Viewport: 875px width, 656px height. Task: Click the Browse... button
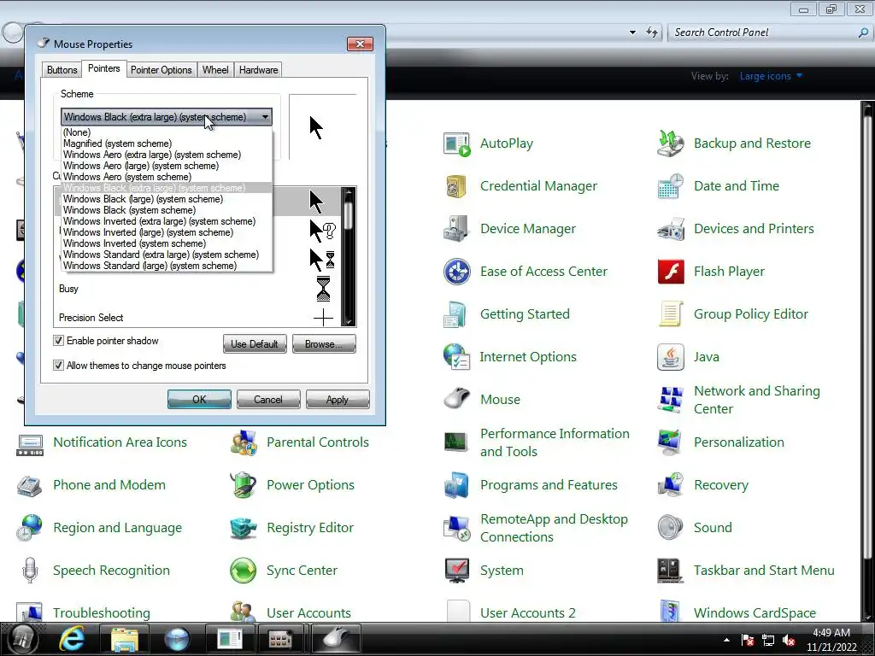tap(324, 344)
